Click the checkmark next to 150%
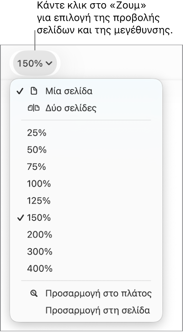Screen dimensions: 183x332 coord(20,218)
